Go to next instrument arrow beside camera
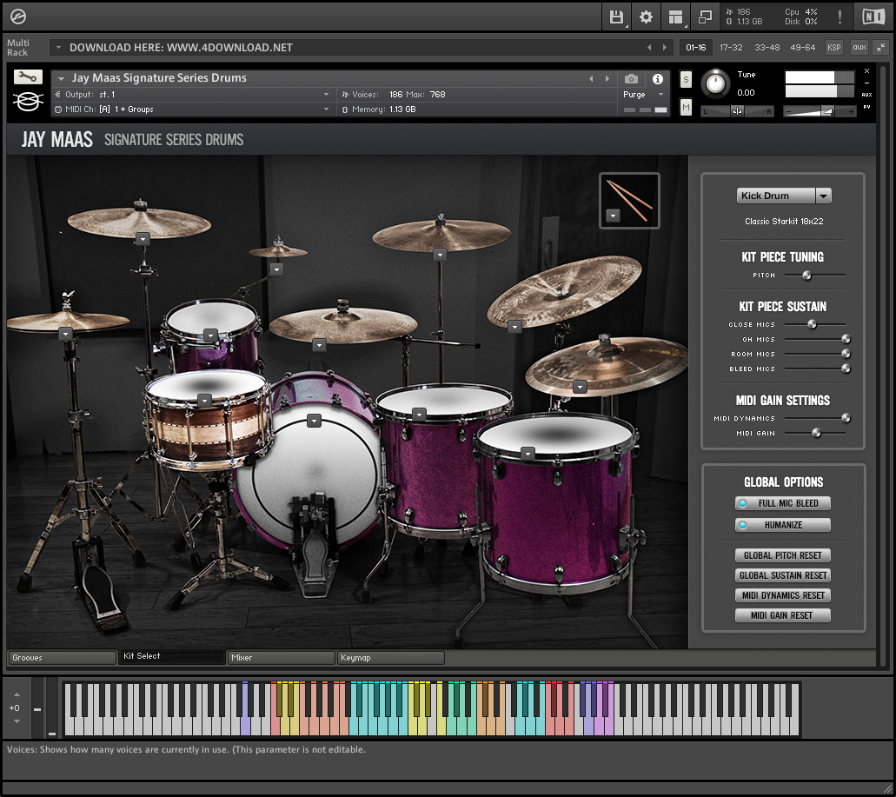 click(607, 79)
